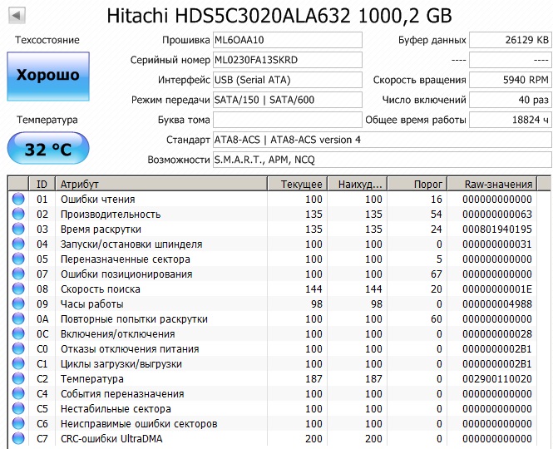Click Число включений field 40 раз
The image size is (553, 449).
[511, 100]
